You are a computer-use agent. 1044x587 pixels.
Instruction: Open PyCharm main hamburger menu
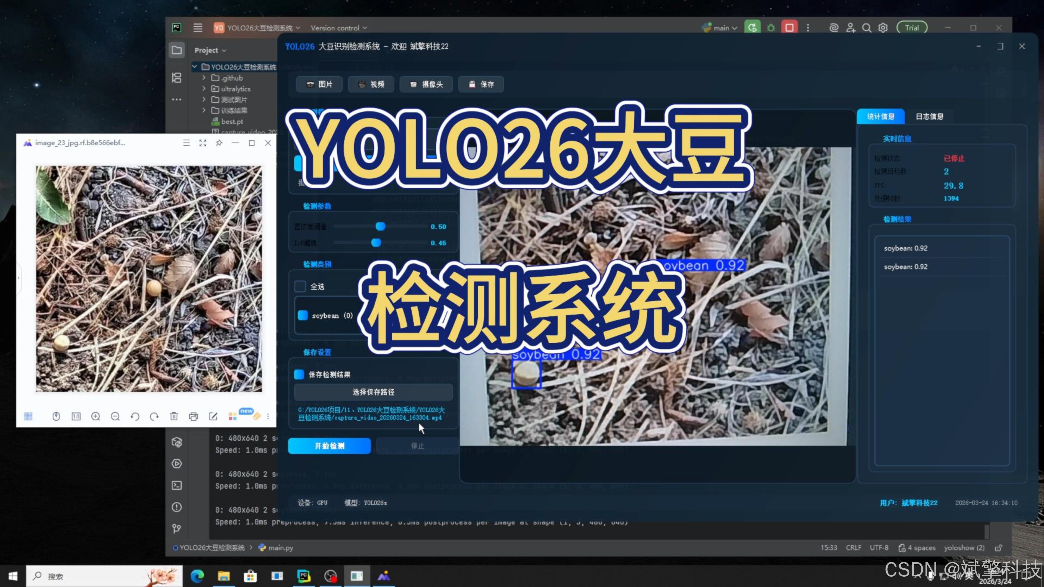click(x=198, y=27)
